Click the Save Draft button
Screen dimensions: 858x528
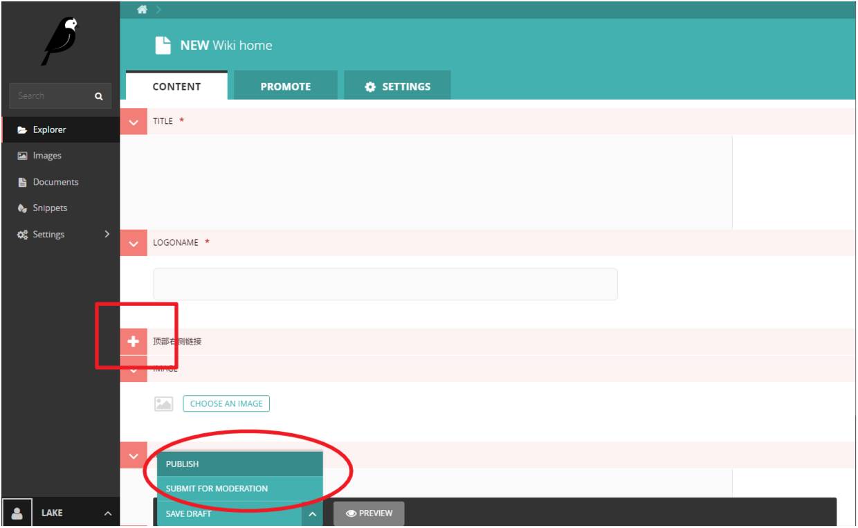(229, 514)
